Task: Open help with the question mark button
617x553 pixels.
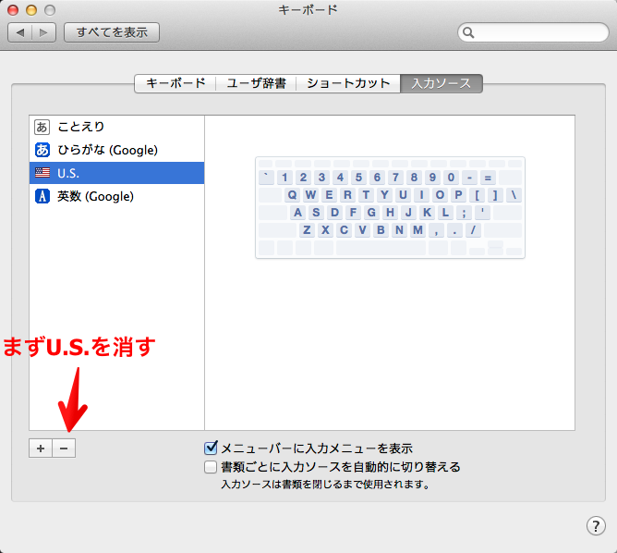Action: 596,525
